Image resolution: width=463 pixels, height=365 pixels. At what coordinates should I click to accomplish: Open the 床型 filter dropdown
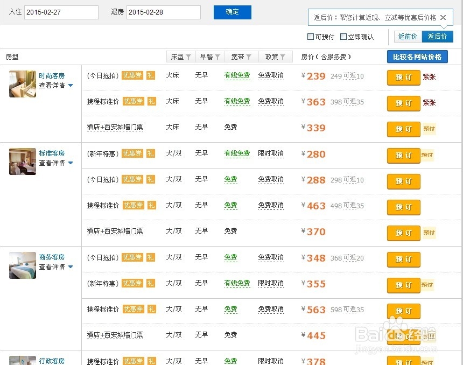(180, 57)
